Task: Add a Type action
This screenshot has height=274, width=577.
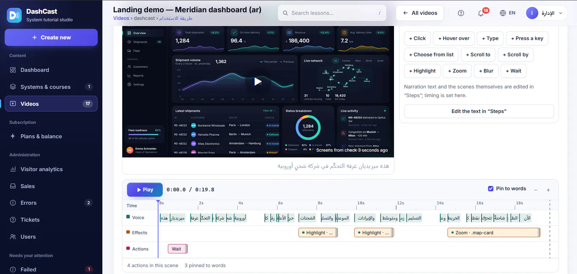Action: pos(490,38)
